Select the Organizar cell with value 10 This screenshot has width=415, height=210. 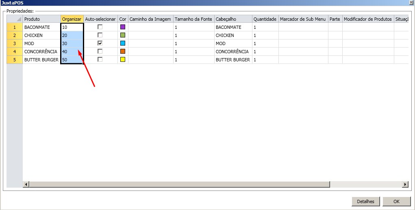tap(72, 27)
